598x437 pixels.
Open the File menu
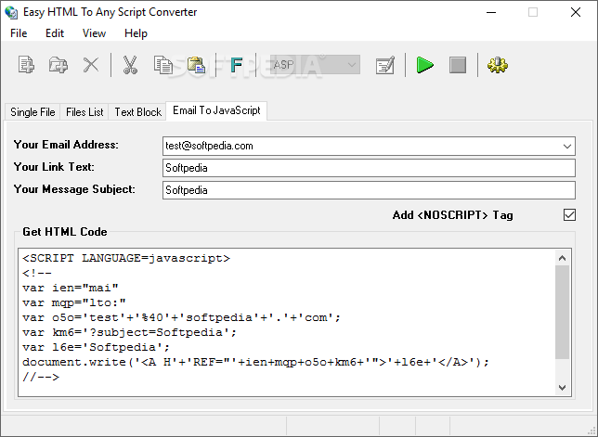(19, 33)
